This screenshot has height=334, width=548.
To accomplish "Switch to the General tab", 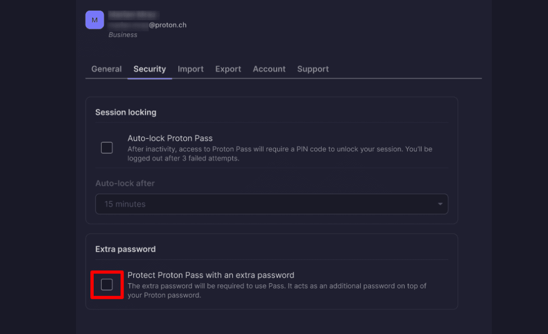I will point(106,69).
